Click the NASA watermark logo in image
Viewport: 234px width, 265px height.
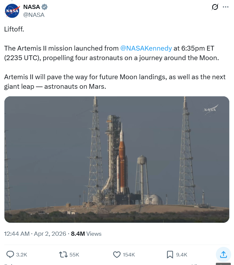pyautogui.click(x=211, y=109)
